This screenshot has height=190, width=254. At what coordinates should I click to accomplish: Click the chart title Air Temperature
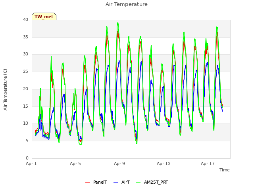(127, 4)
